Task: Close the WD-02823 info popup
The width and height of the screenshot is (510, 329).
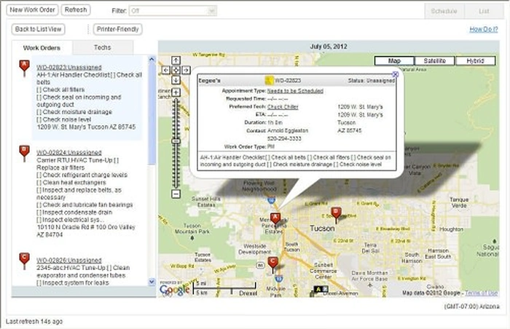Action: coord(395,74)
